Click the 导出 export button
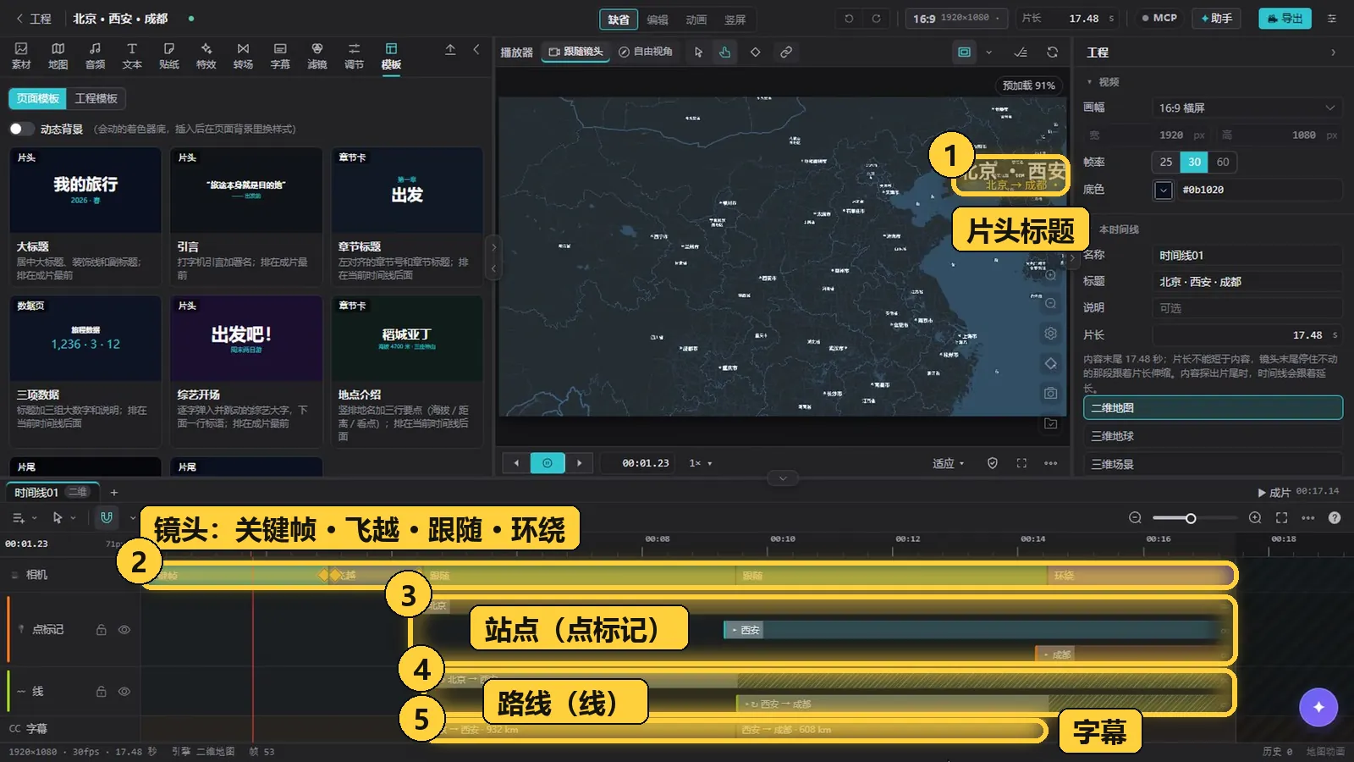The image size is (1354, 762). pos(1285,18)
